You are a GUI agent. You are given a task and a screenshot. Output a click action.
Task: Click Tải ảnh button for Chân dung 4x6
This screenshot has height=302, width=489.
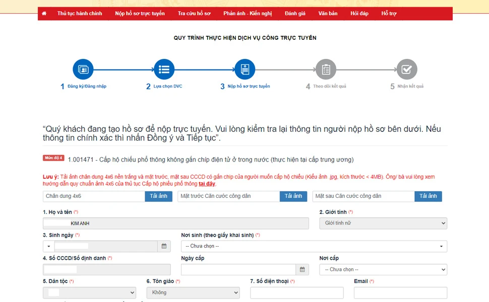click(158, 196)
